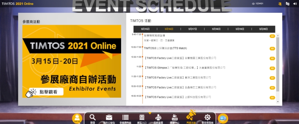
Task: Select the 3月16日 date tab
Action: (169, 29)
